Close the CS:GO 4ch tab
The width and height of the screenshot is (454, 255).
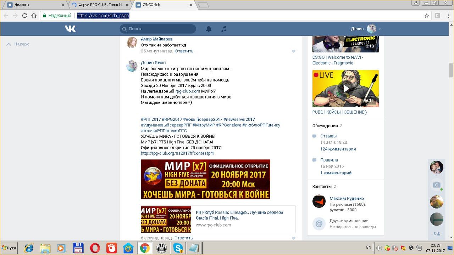pyautogui.click(x=191, y=5)
